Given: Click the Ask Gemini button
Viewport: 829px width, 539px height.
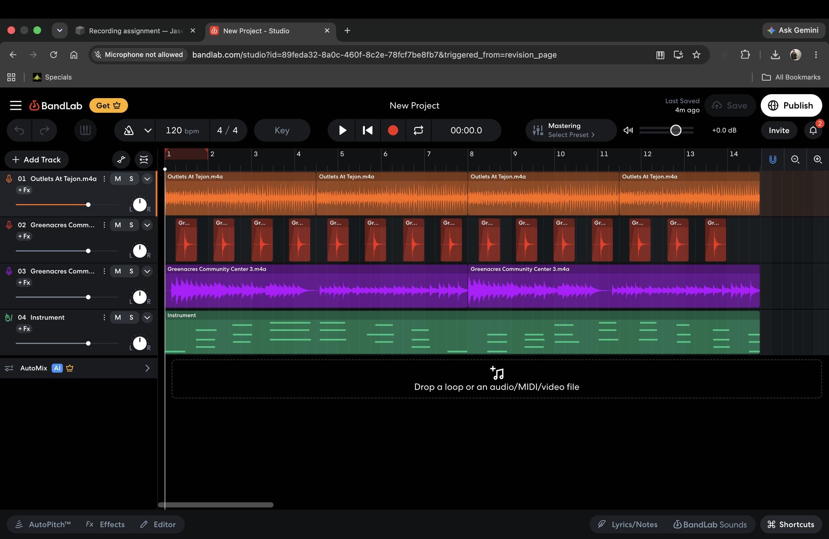Looking at the screenshot, I should (793, 30).
